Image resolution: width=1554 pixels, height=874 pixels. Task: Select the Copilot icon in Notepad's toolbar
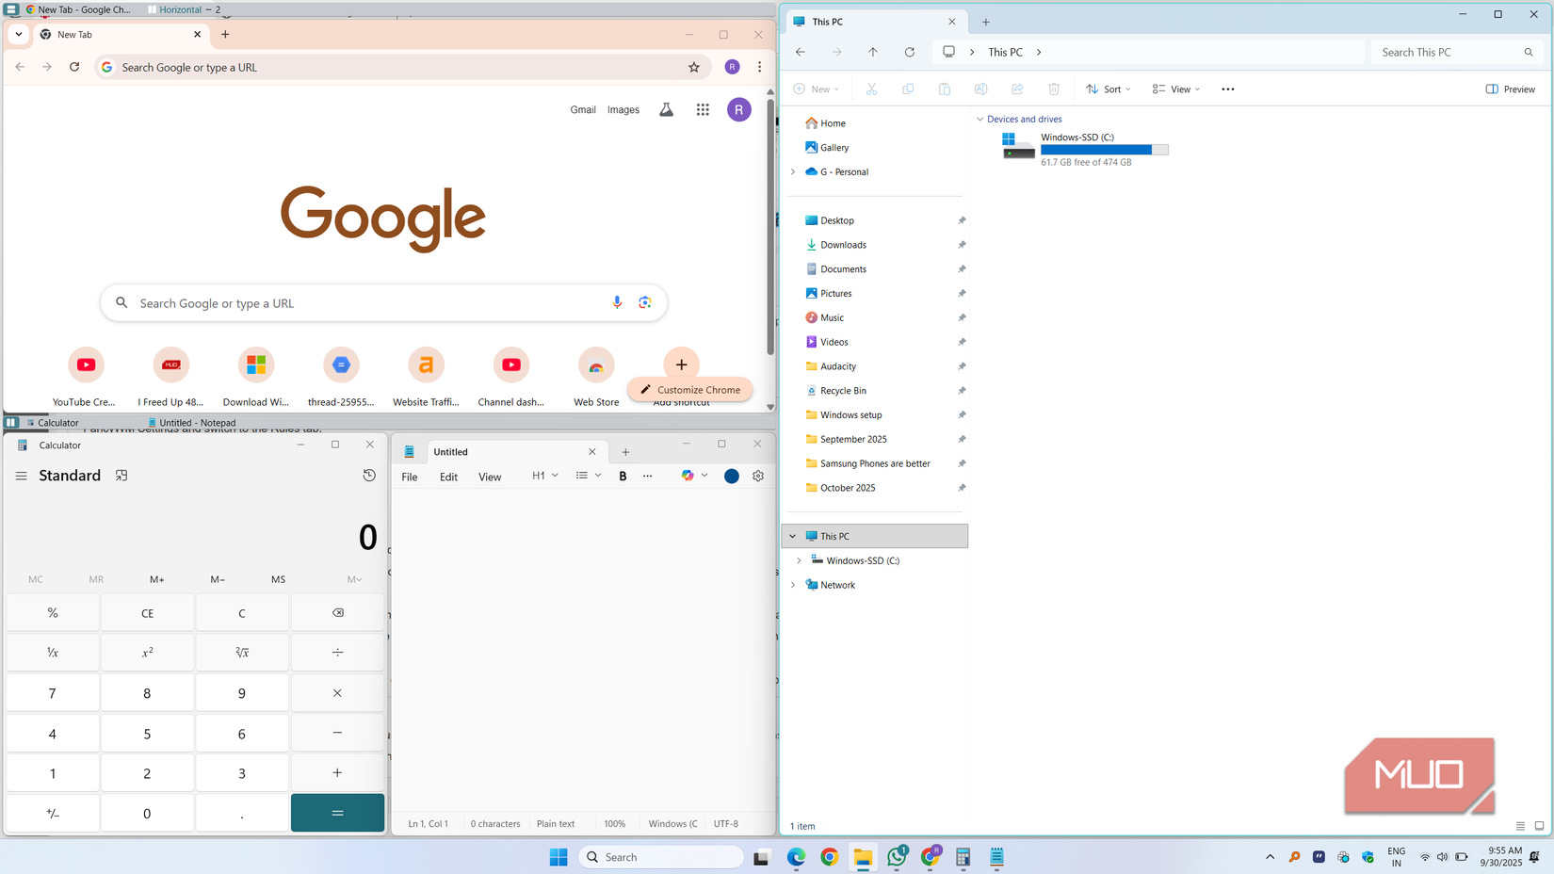click(x=688, y=476)
